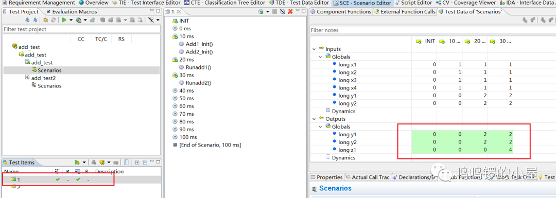
Task: Switch to CV - Coverage Viewer perspective
Action: point(465,3)
